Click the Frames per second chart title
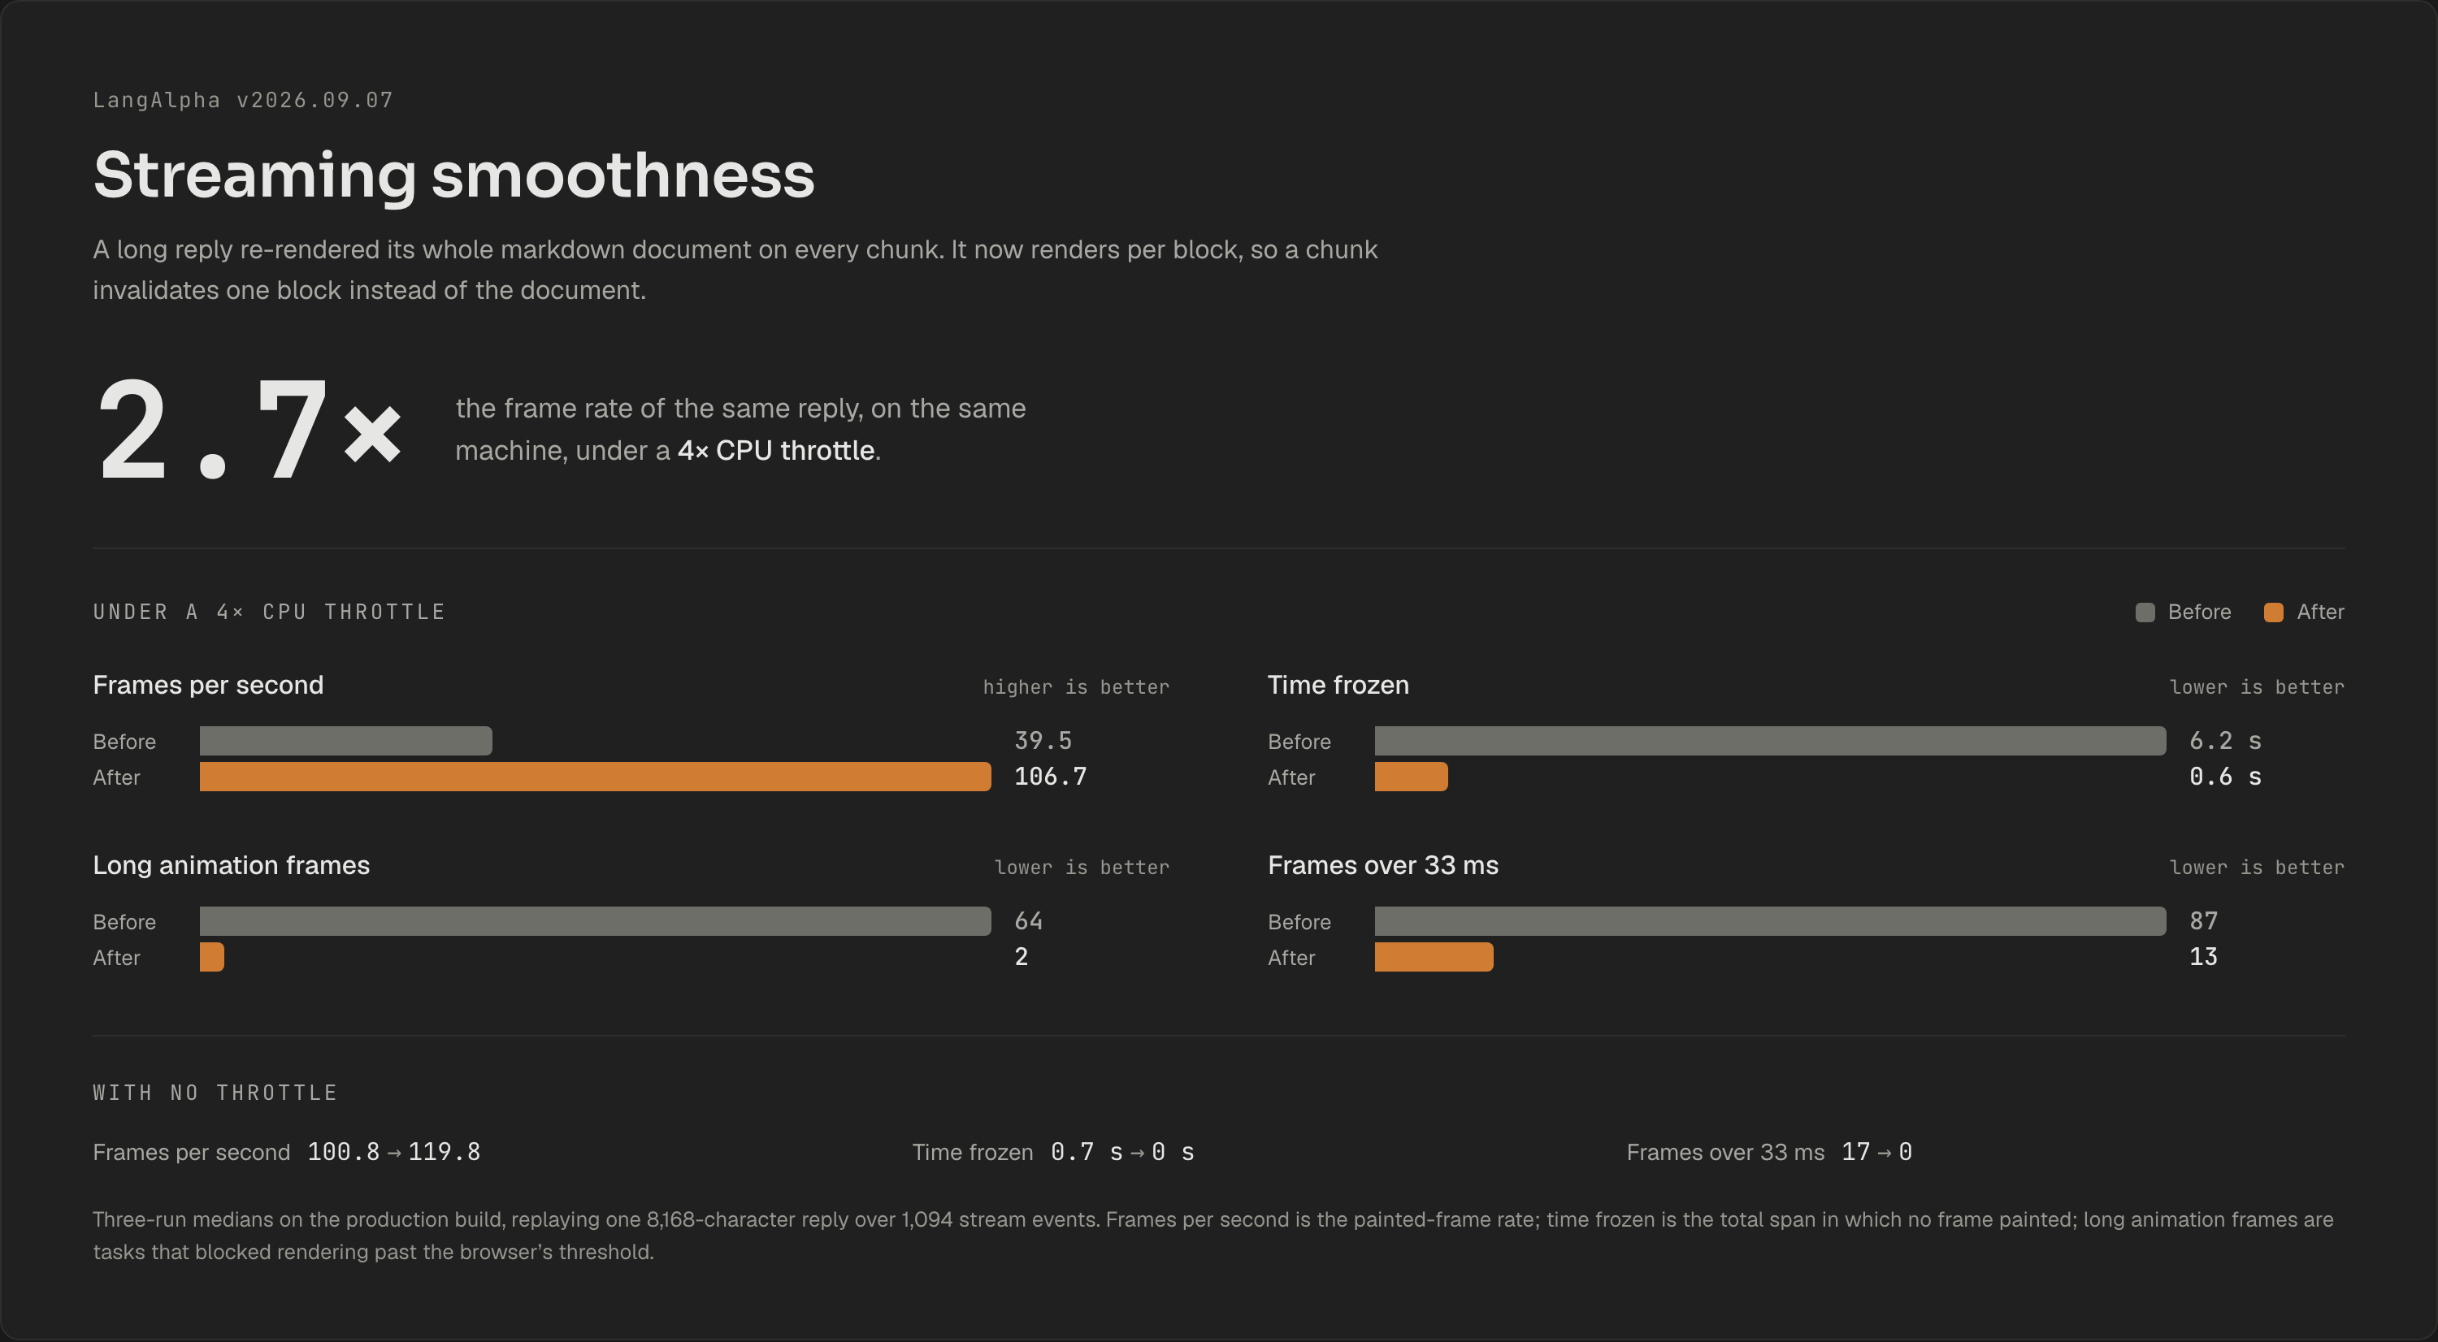Image resolution: width=2438 pixels, height=1342 pixels. (x=208, y=685)
